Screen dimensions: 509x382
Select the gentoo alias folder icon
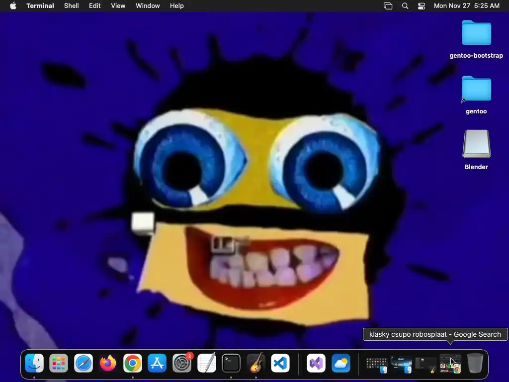477,89
